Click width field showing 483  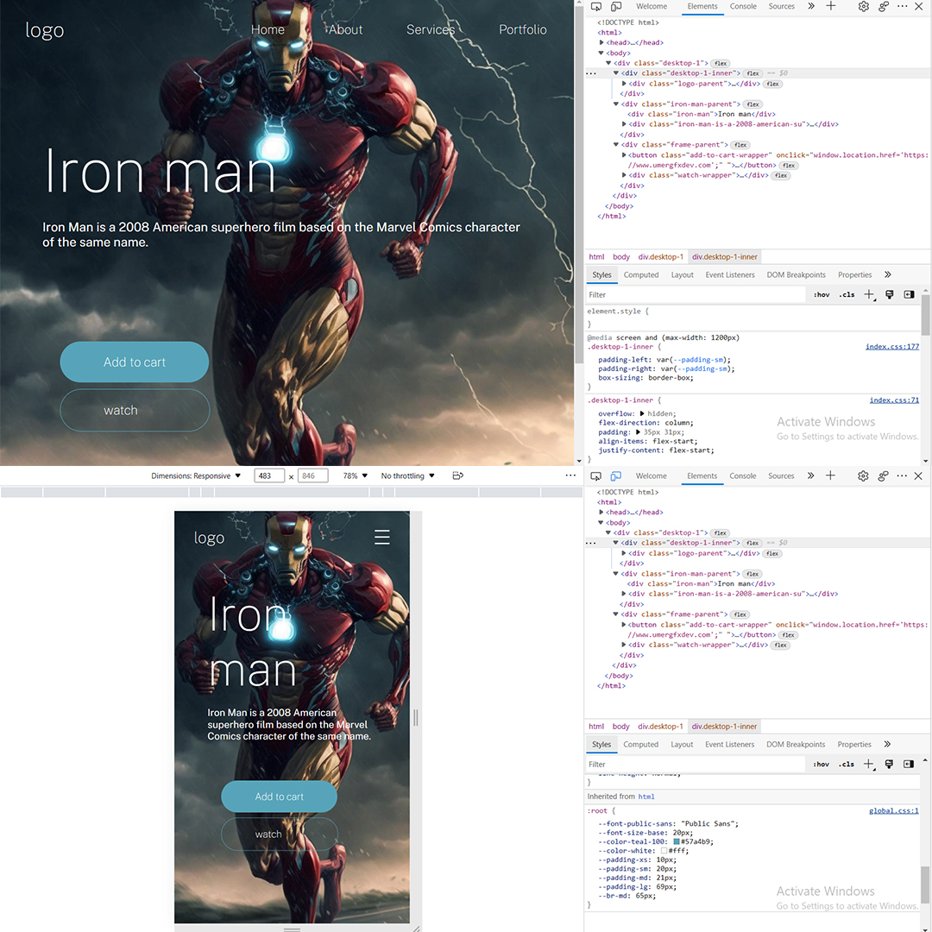269,476
